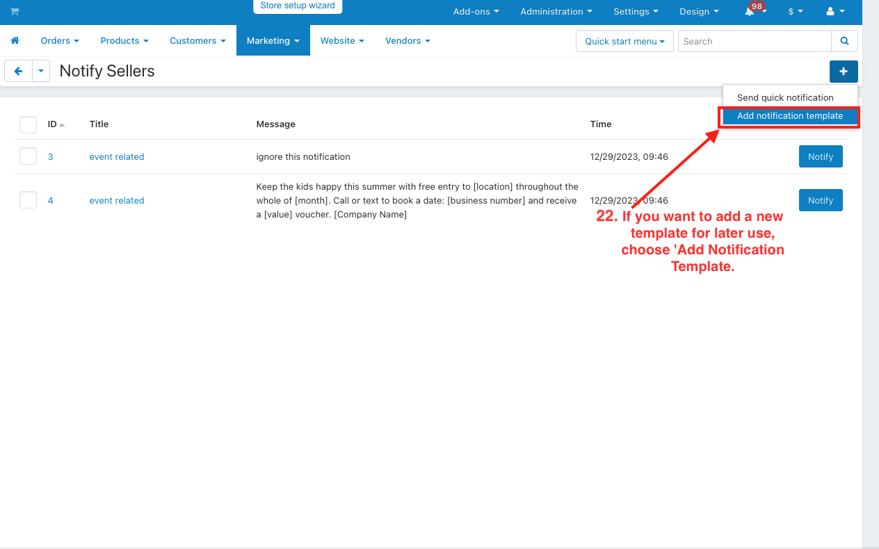Screen dimensions: 879x549
Task: Open the currency $ dropdown
Action: coord(795,12)
